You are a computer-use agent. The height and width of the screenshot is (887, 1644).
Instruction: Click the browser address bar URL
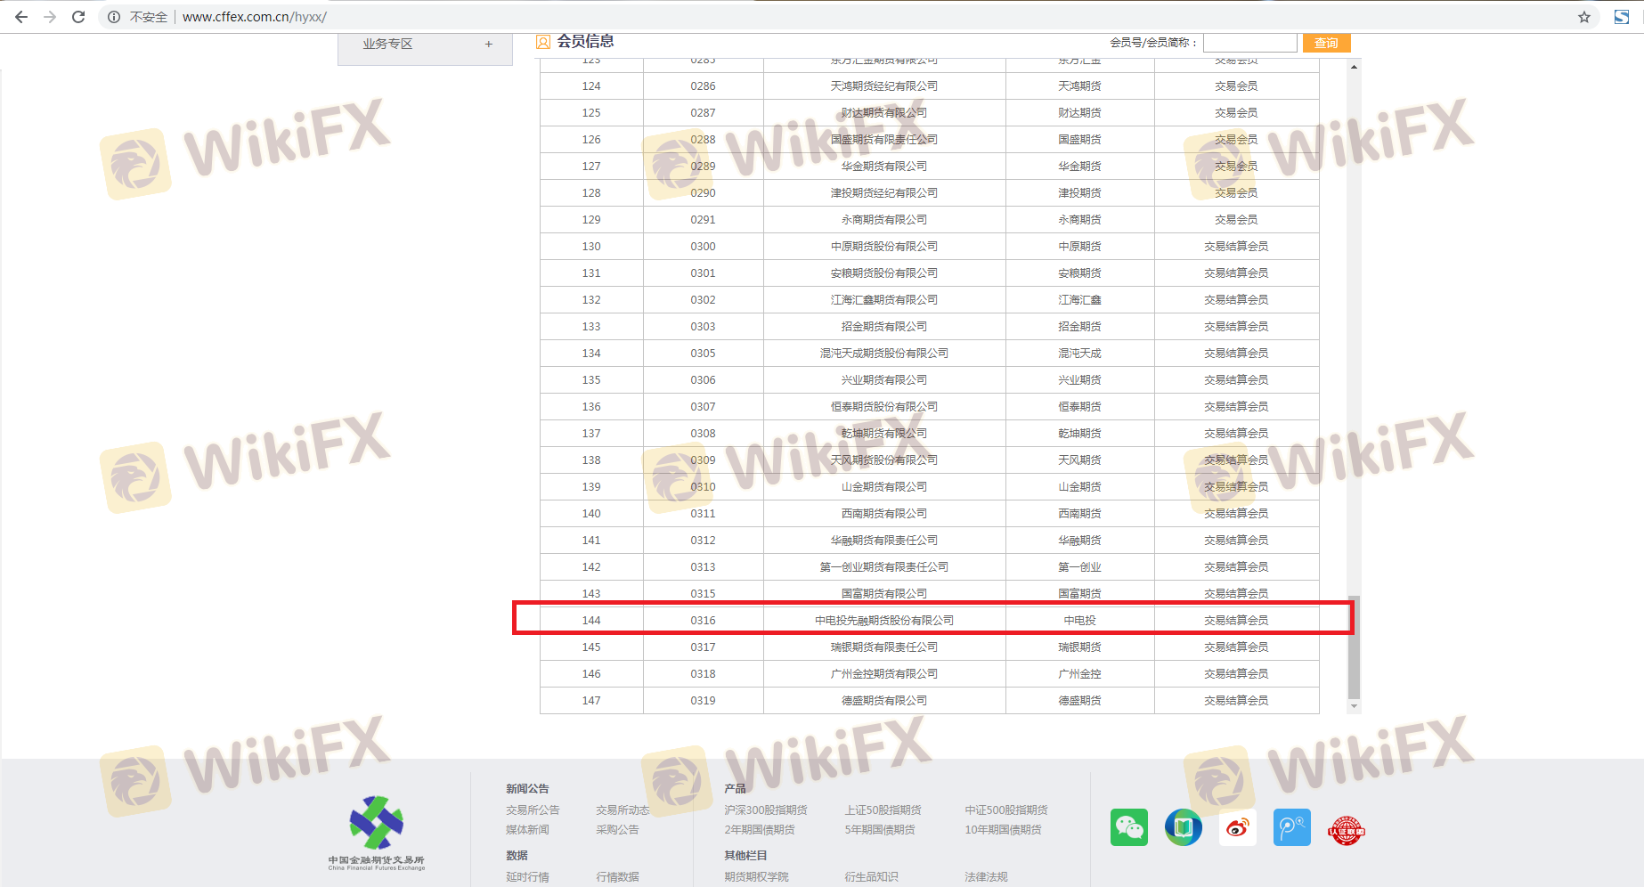(254, 17)
